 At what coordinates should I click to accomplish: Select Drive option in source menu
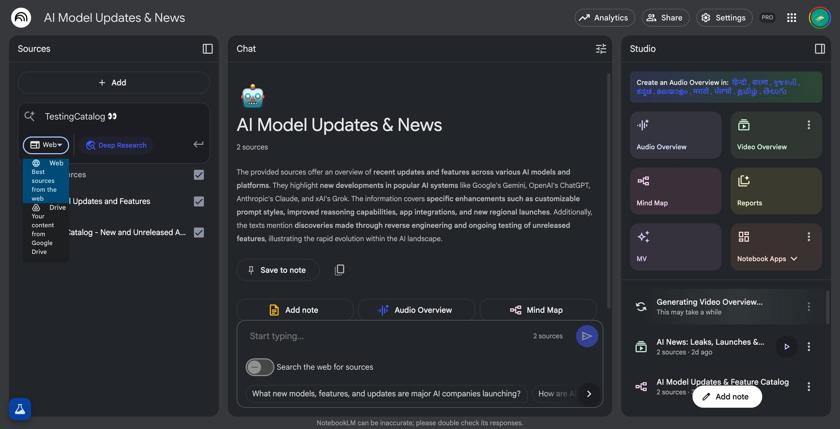click(x=46, y=229)
